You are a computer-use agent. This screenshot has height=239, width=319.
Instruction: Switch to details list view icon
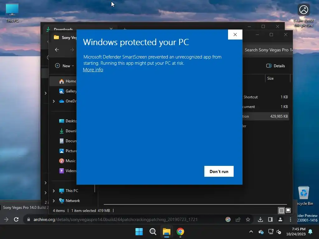tap(281, 211)
